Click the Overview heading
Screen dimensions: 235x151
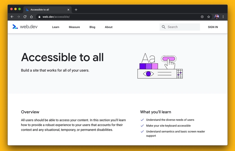point(30,112)
